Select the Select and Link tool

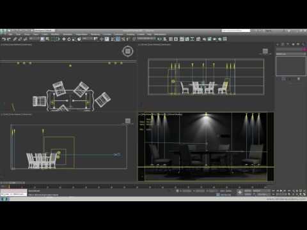pos(15,39)
